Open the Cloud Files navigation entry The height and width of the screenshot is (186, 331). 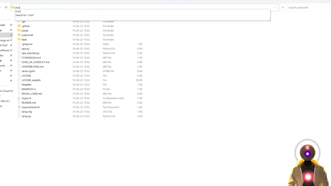coord(6,91)
